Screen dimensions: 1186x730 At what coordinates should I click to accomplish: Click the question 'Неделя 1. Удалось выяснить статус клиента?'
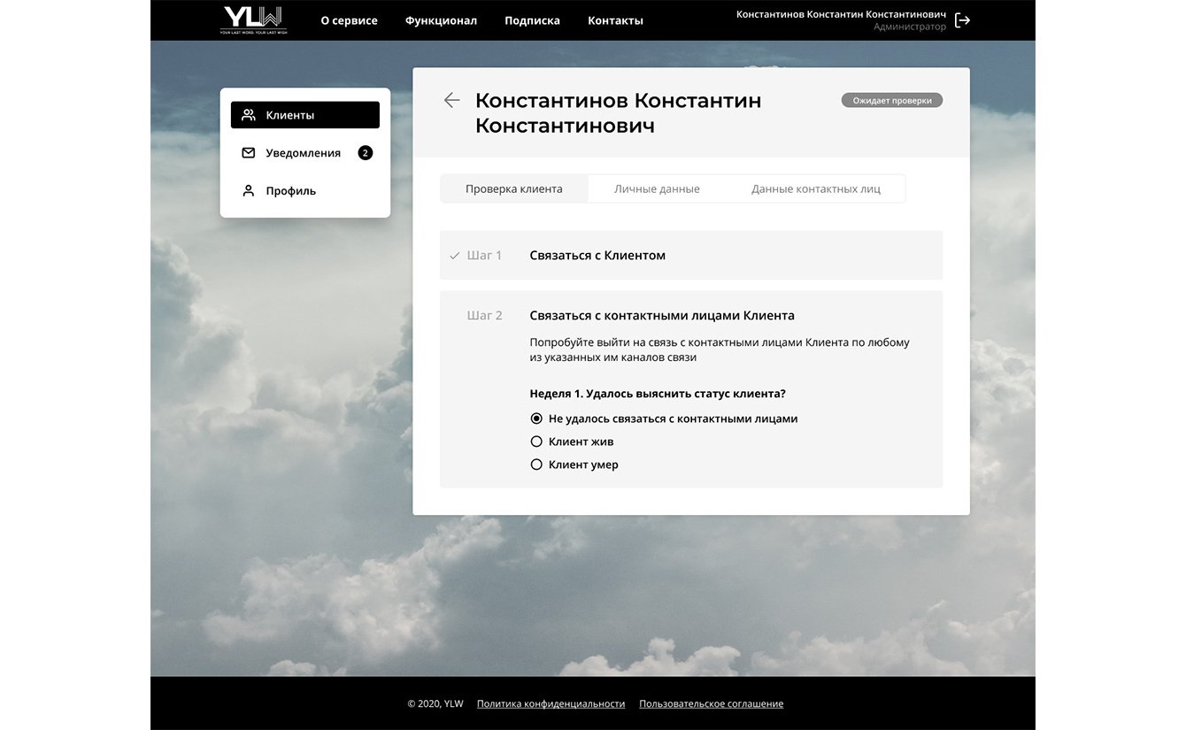658,394
